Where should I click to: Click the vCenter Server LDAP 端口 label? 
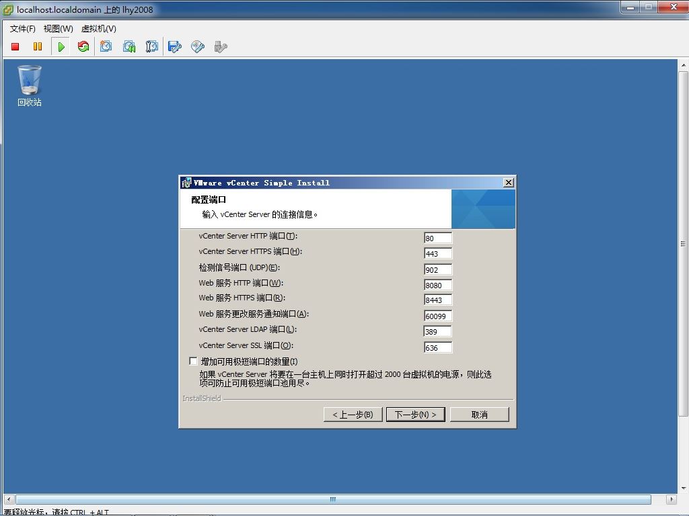248,329
